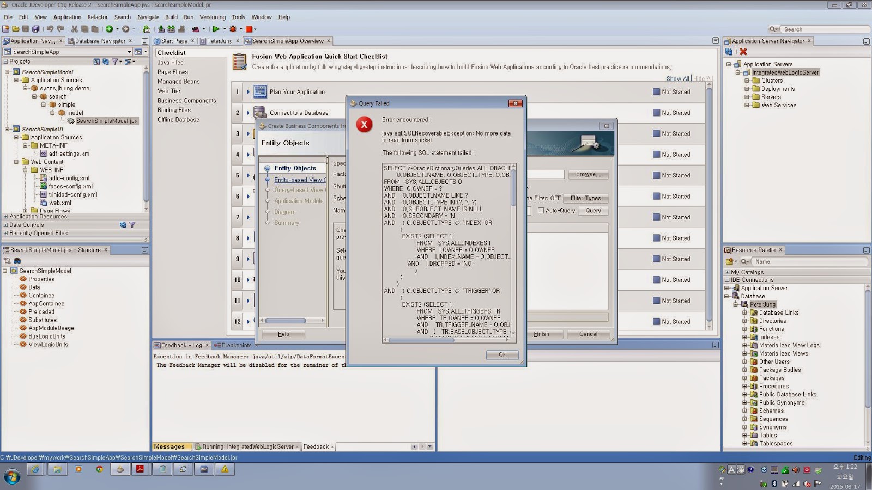Expand the Clusters node in server navigator

tap(747, 81)
